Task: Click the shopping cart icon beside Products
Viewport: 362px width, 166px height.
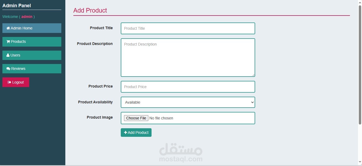Action: pos(8,41)
